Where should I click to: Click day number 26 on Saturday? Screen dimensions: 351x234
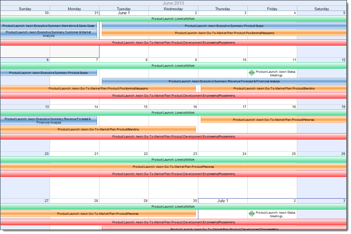(343, 154)
